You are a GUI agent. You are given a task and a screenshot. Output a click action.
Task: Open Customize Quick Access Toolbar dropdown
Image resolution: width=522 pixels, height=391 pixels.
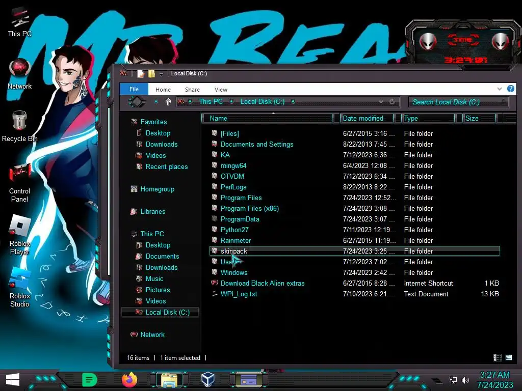pyautogui.click(x=161, y=74)
